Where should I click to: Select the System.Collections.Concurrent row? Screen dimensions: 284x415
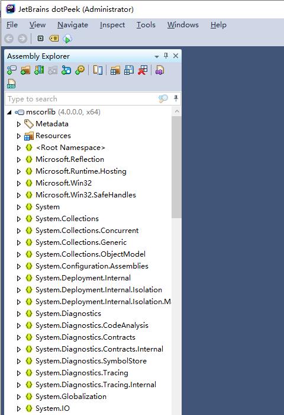coord(87,231)
